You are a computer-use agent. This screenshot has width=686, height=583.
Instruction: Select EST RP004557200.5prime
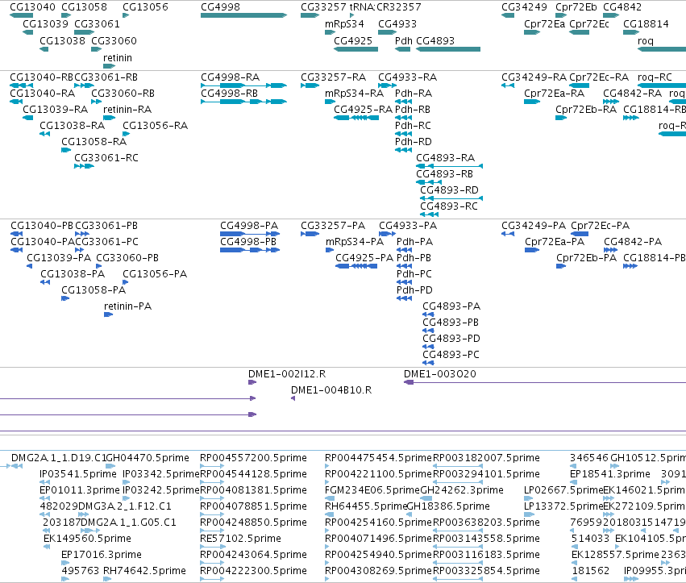[212, 466]
